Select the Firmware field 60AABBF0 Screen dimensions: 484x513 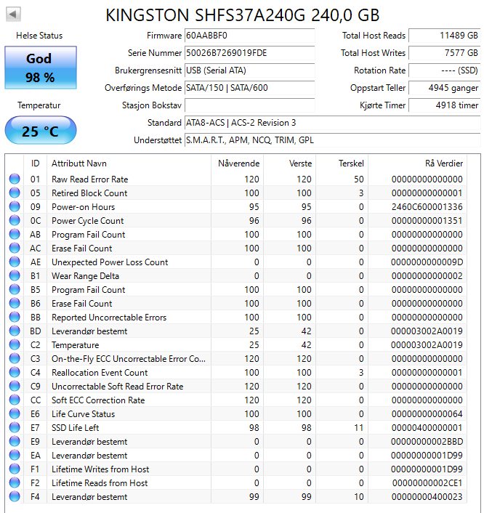tap(250, 36)
